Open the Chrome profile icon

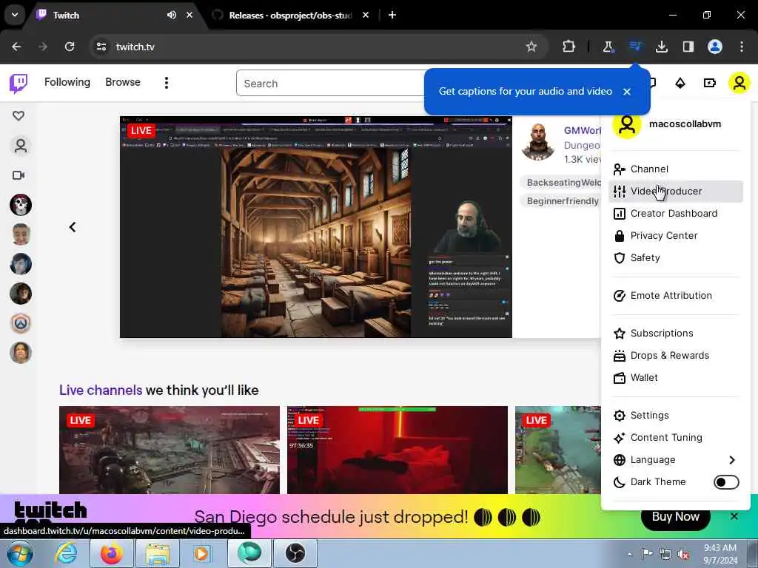tap(715, 47)
